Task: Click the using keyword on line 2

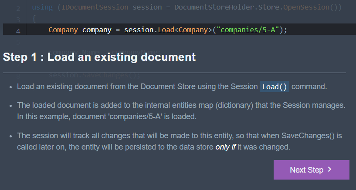Action: 42,7
